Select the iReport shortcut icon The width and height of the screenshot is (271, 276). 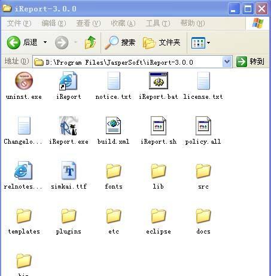(x=68, y=81)
